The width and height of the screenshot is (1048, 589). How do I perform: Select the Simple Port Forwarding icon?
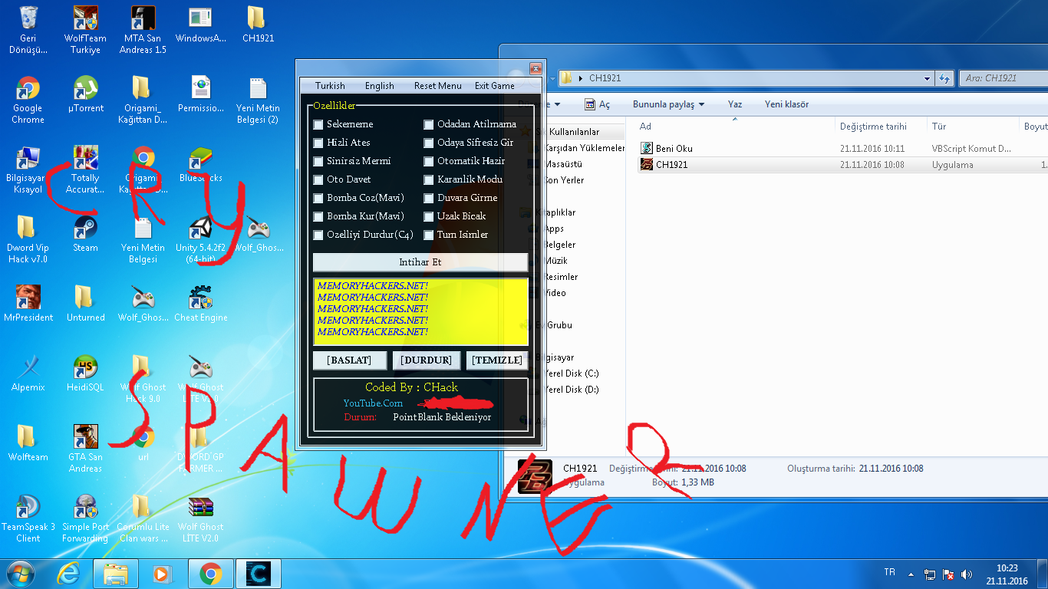(x=85, y=518)
